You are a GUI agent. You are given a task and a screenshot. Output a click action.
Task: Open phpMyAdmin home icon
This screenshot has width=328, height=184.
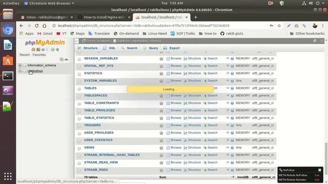[x=33, y=50]
